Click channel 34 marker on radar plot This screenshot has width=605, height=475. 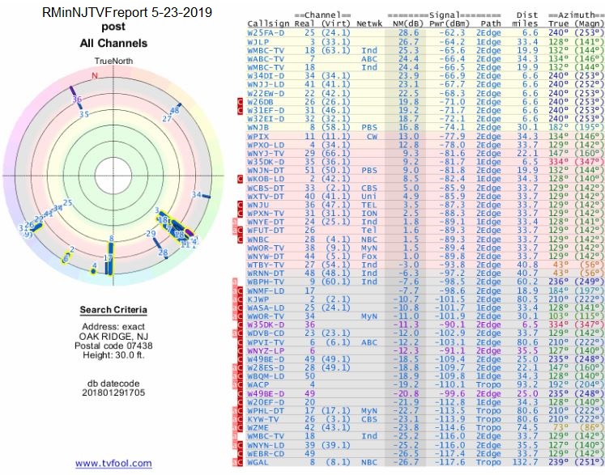point(197,195)
